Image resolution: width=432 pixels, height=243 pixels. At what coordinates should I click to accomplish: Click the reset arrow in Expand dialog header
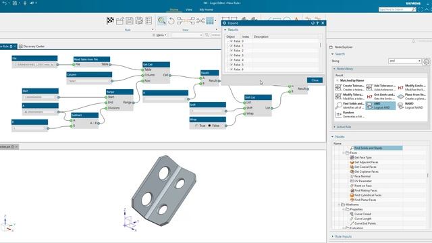click(x=313, y=23)
